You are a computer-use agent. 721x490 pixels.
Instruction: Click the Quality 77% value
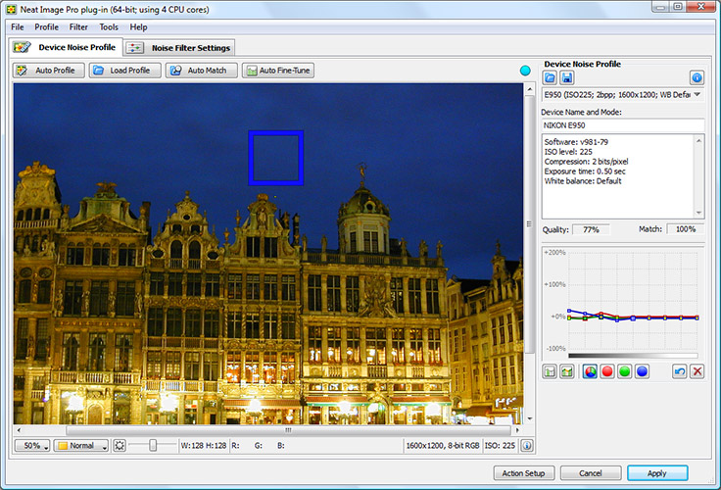click(591, 229)
